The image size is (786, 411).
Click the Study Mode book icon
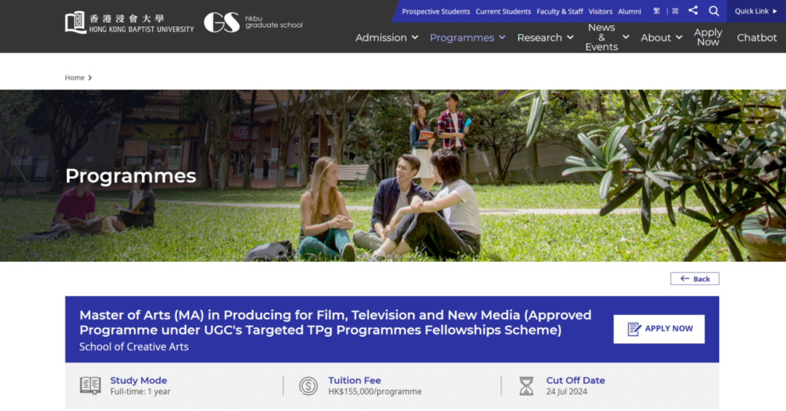[x=90, y=386]
